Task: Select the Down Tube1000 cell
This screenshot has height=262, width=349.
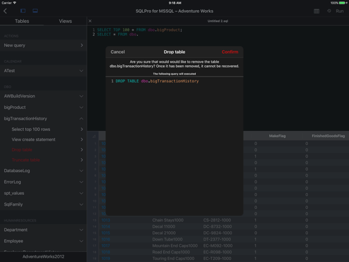Action: click(x=168, y=239)
